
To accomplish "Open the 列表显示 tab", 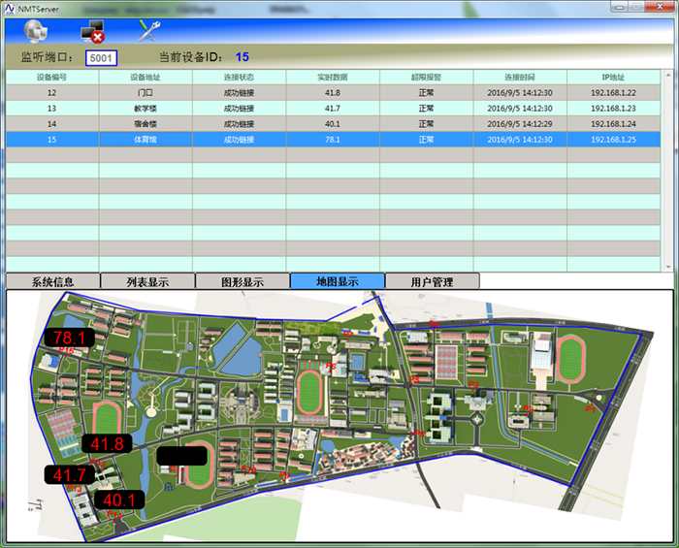I will pos(147,282).
